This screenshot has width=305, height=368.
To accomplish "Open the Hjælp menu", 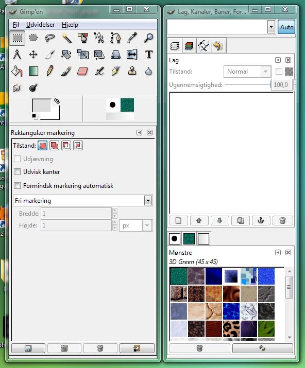I will (70, 25).
